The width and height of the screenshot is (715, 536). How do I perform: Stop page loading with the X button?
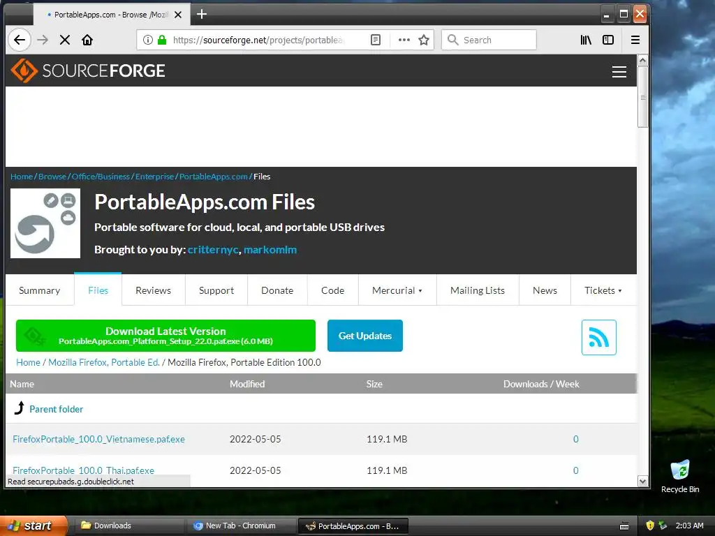[65, 40]
